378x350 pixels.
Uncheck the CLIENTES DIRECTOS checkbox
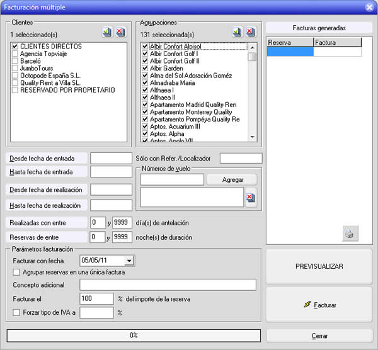tap(15, 47)
